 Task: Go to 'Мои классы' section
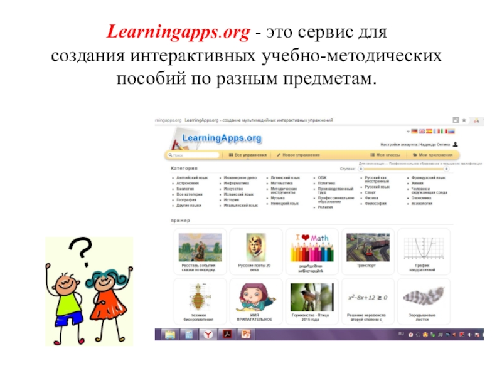385,155
